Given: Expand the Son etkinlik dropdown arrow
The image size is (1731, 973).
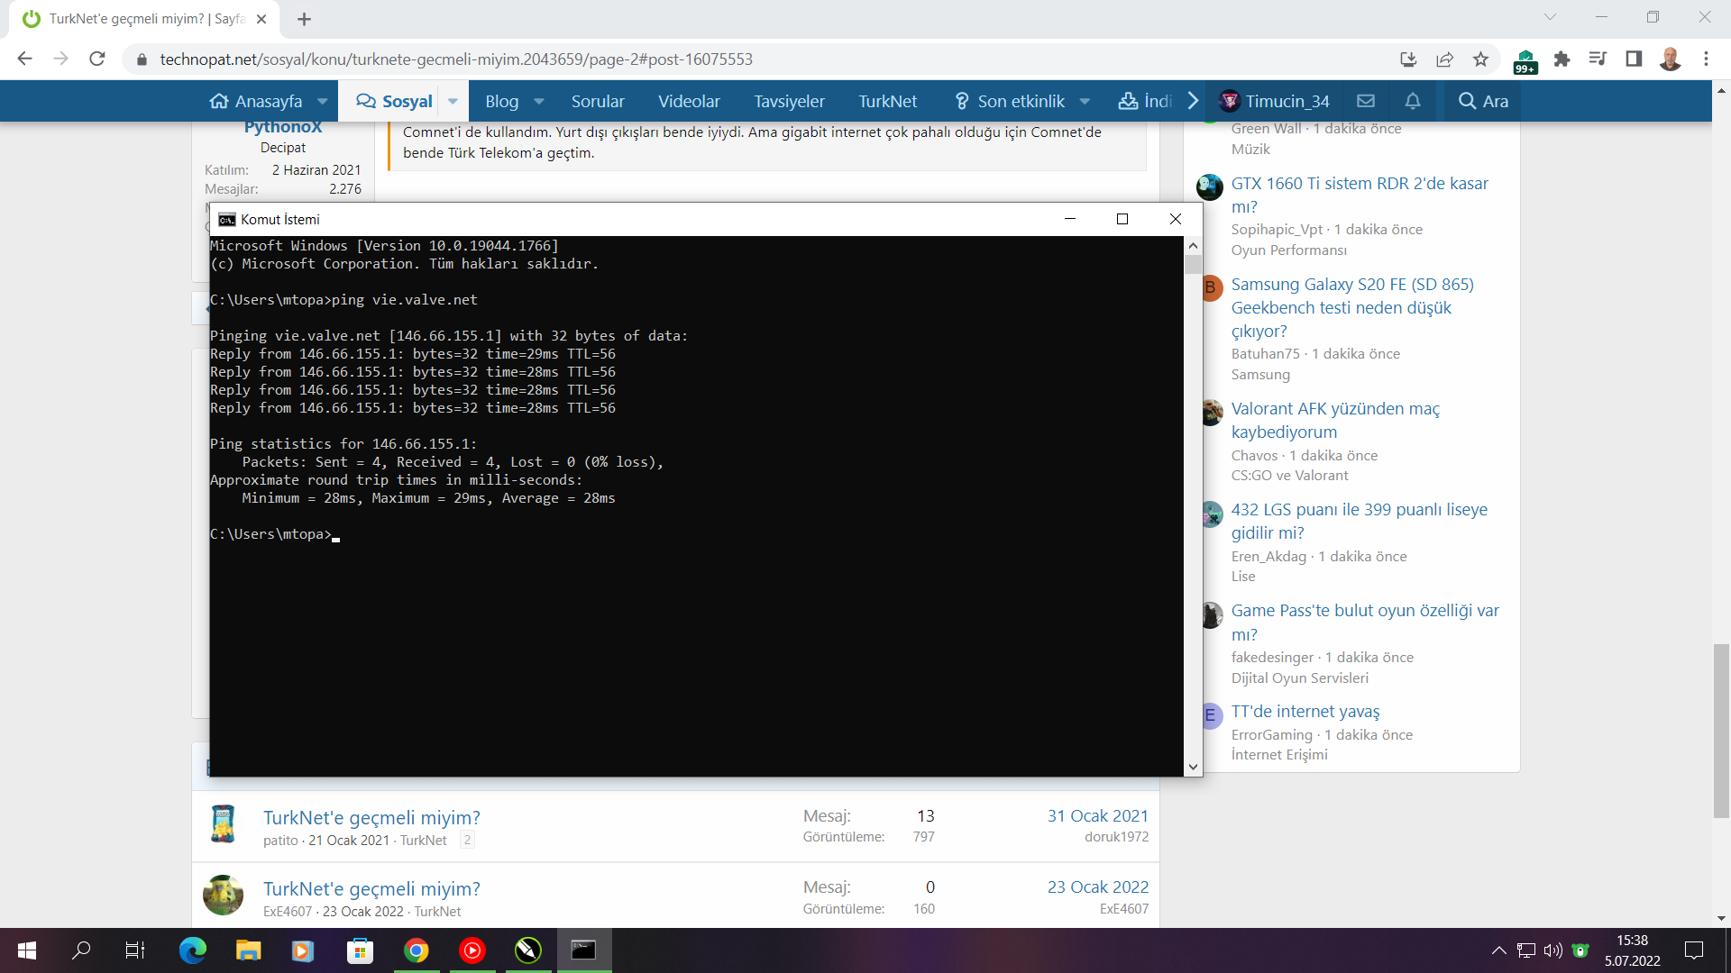Looking at the screenshot, I should (1085, 101).
